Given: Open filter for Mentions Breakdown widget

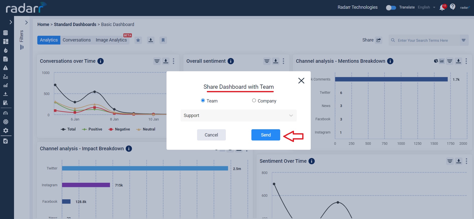Looking at the screenshot, I should tap(450, 61).
